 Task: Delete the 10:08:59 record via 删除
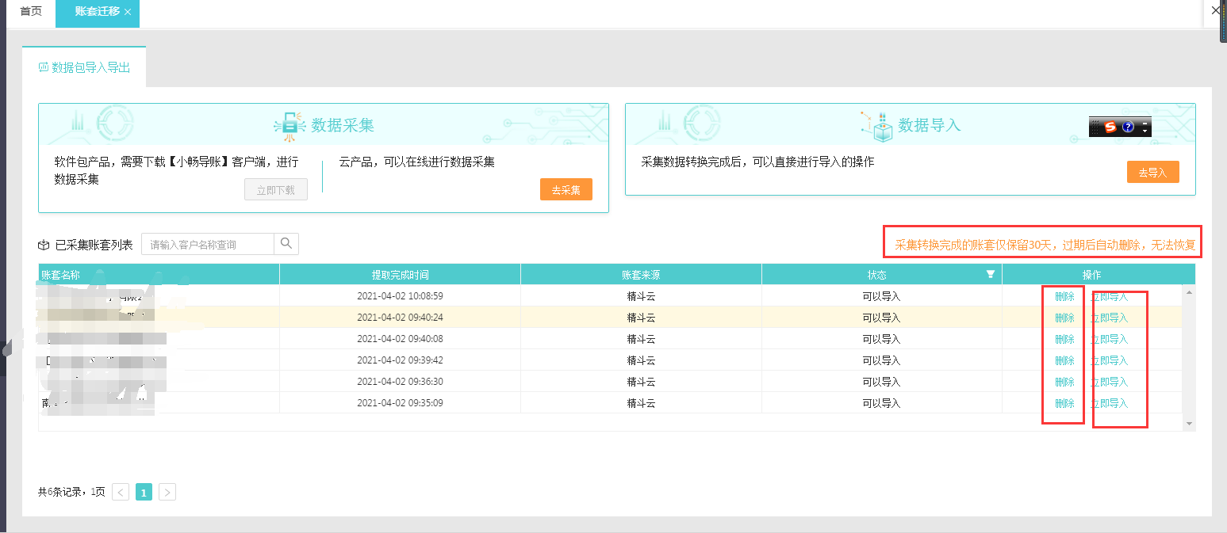pyautogui.click(x=1064, y=296)
